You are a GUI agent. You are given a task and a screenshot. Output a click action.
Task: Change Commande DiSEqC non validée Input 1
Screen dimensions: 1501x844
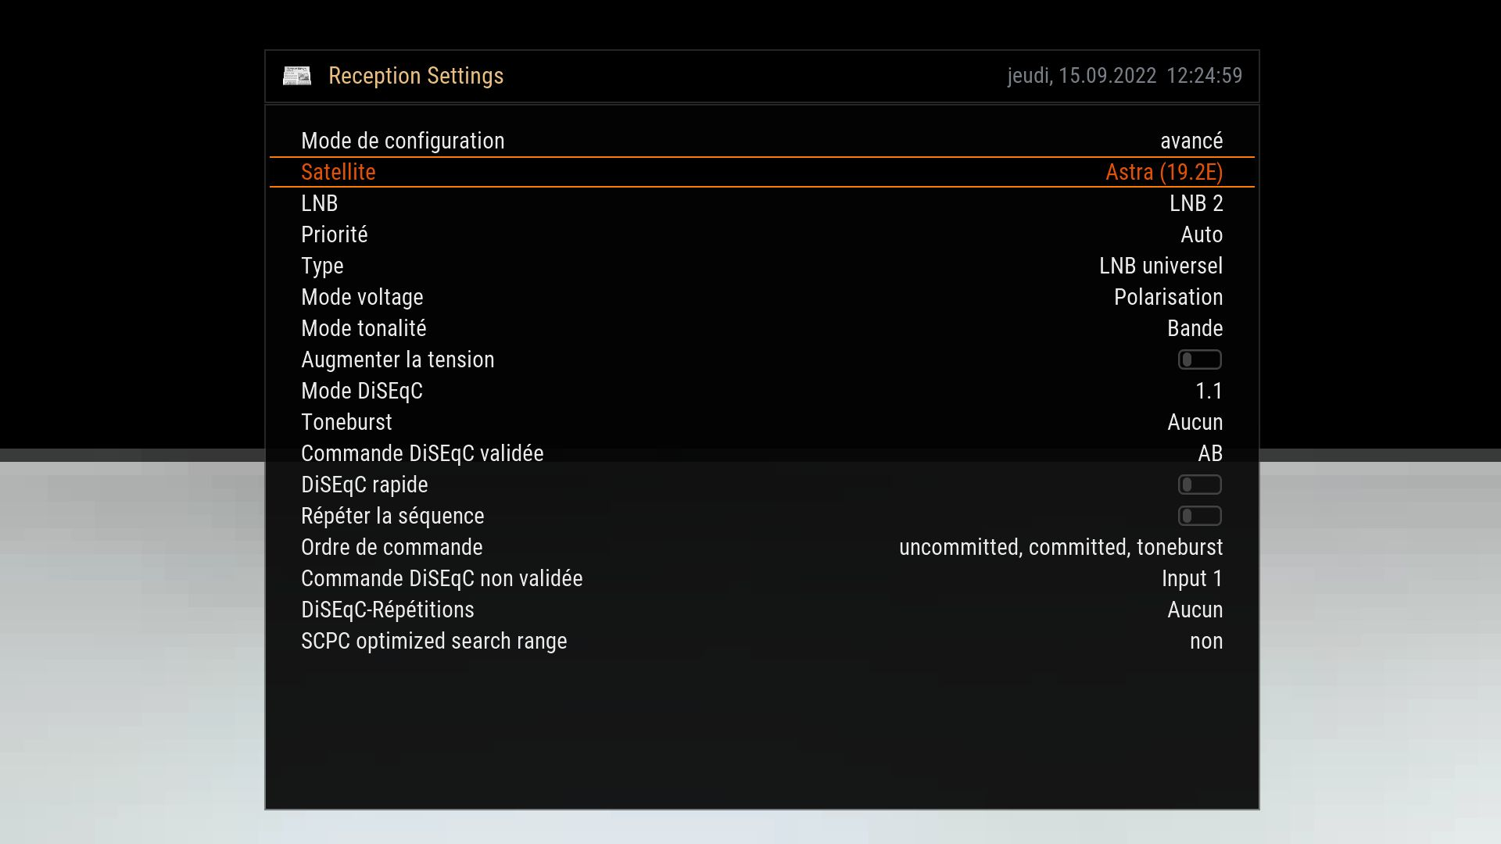coord(1192,578)
